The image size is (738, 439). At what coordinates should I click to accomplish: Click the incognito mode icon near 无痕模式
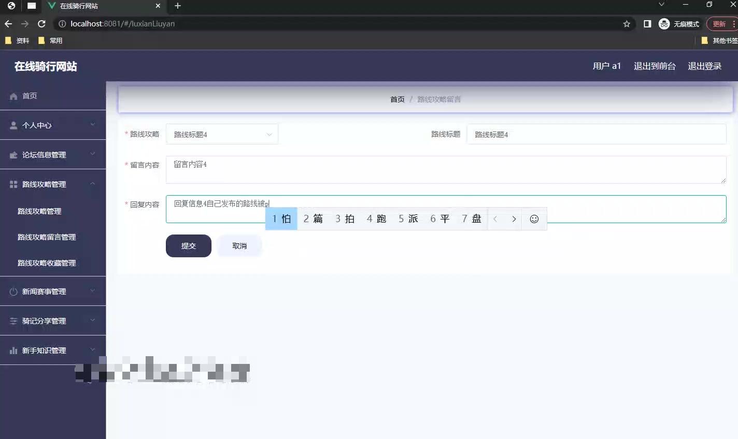point(664,23)
